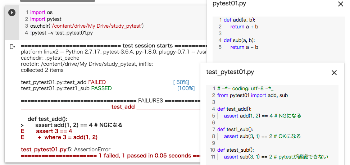Image resolution: width=350 pixels, height=165 pixels.
Task: Click '1 failed, 1 passed' summary line
Action: click(x=145, y=155)
